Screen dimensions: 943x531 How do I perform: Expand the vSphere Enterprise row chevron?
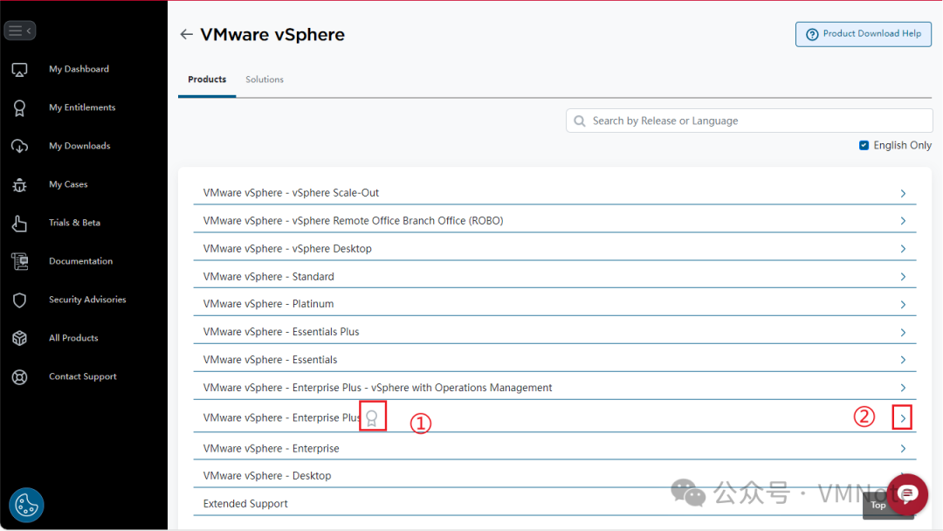[x=903, y=449]
